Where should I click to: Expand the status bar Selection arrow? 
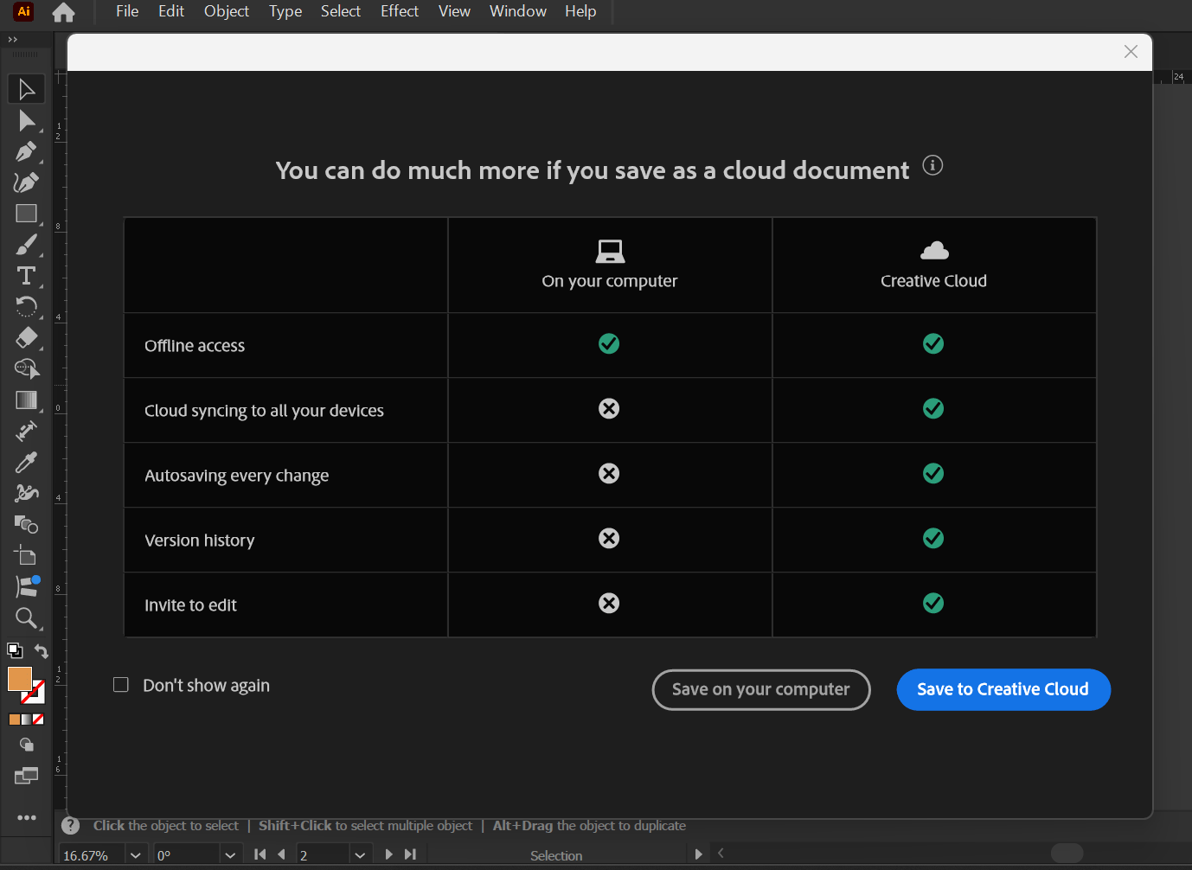(x=698, y=854)
